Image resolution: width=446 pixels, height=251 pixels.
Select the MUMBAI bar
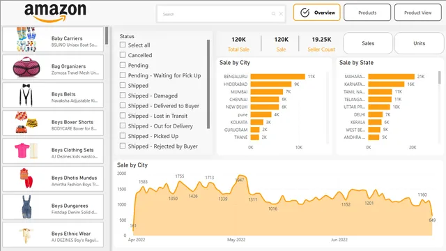[267, 91]
